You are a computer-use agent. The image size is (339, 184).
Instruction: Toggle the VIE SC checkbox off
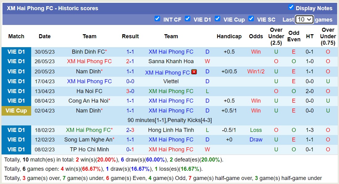pyautogui.click(x=251, y=18)
